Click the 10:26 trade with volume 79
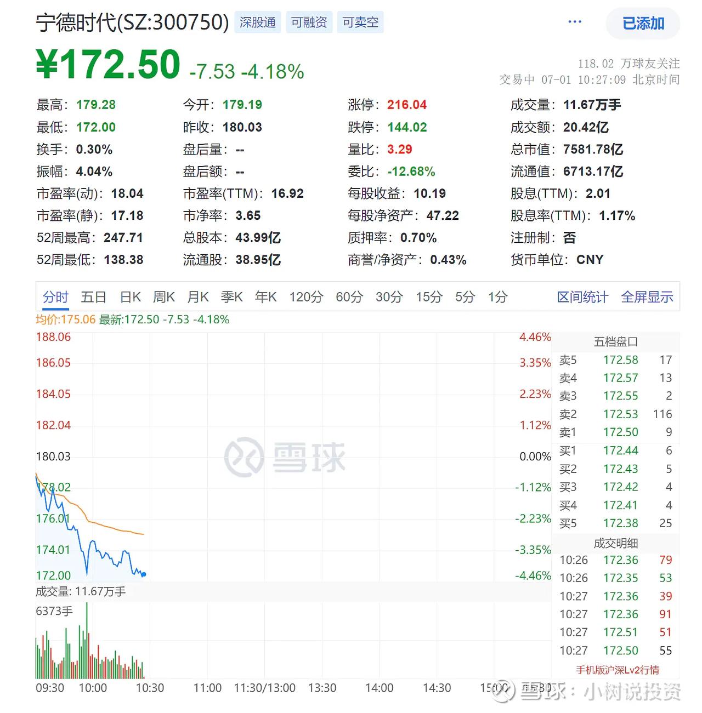This screenshot has width=702, height=713. pos(616,560)
